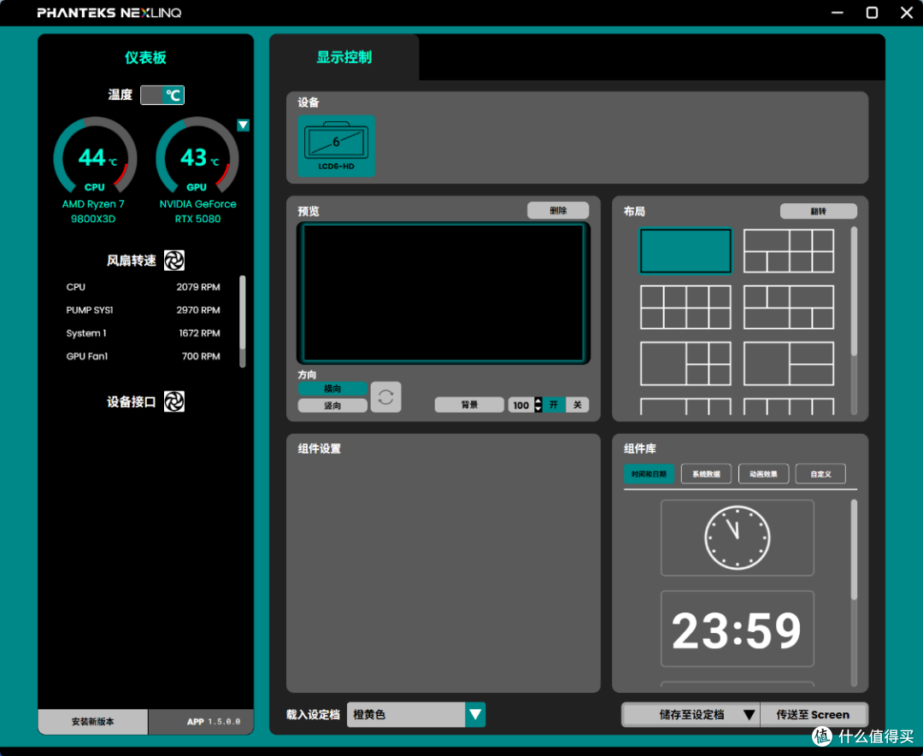Click the black preview screen area
Viewport: 923px width, 756px height.
click(444, 293)
